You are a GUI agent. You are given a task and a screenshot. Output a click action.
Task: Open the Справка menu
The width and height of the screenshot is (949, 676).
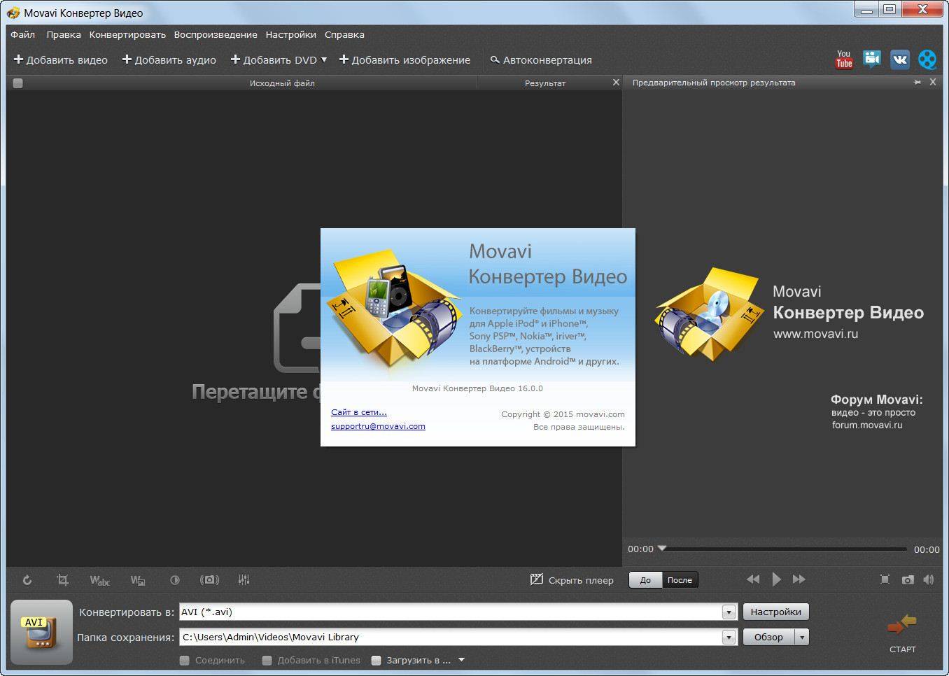(x=344, y=34)
